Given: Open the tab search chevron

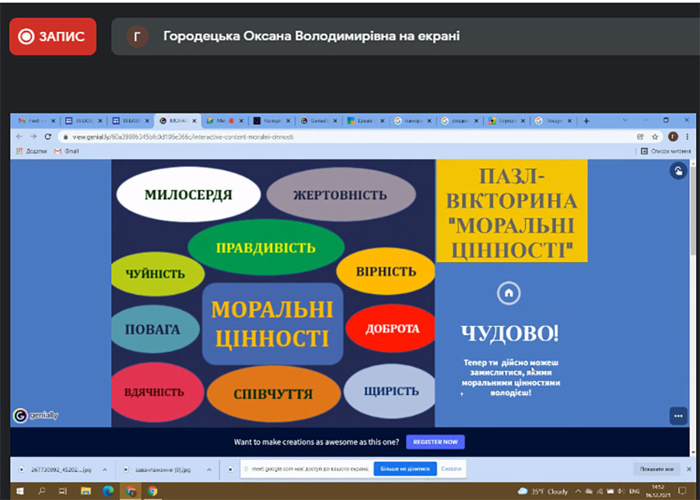Looking at the screenshot, I should tap(625, 120).
